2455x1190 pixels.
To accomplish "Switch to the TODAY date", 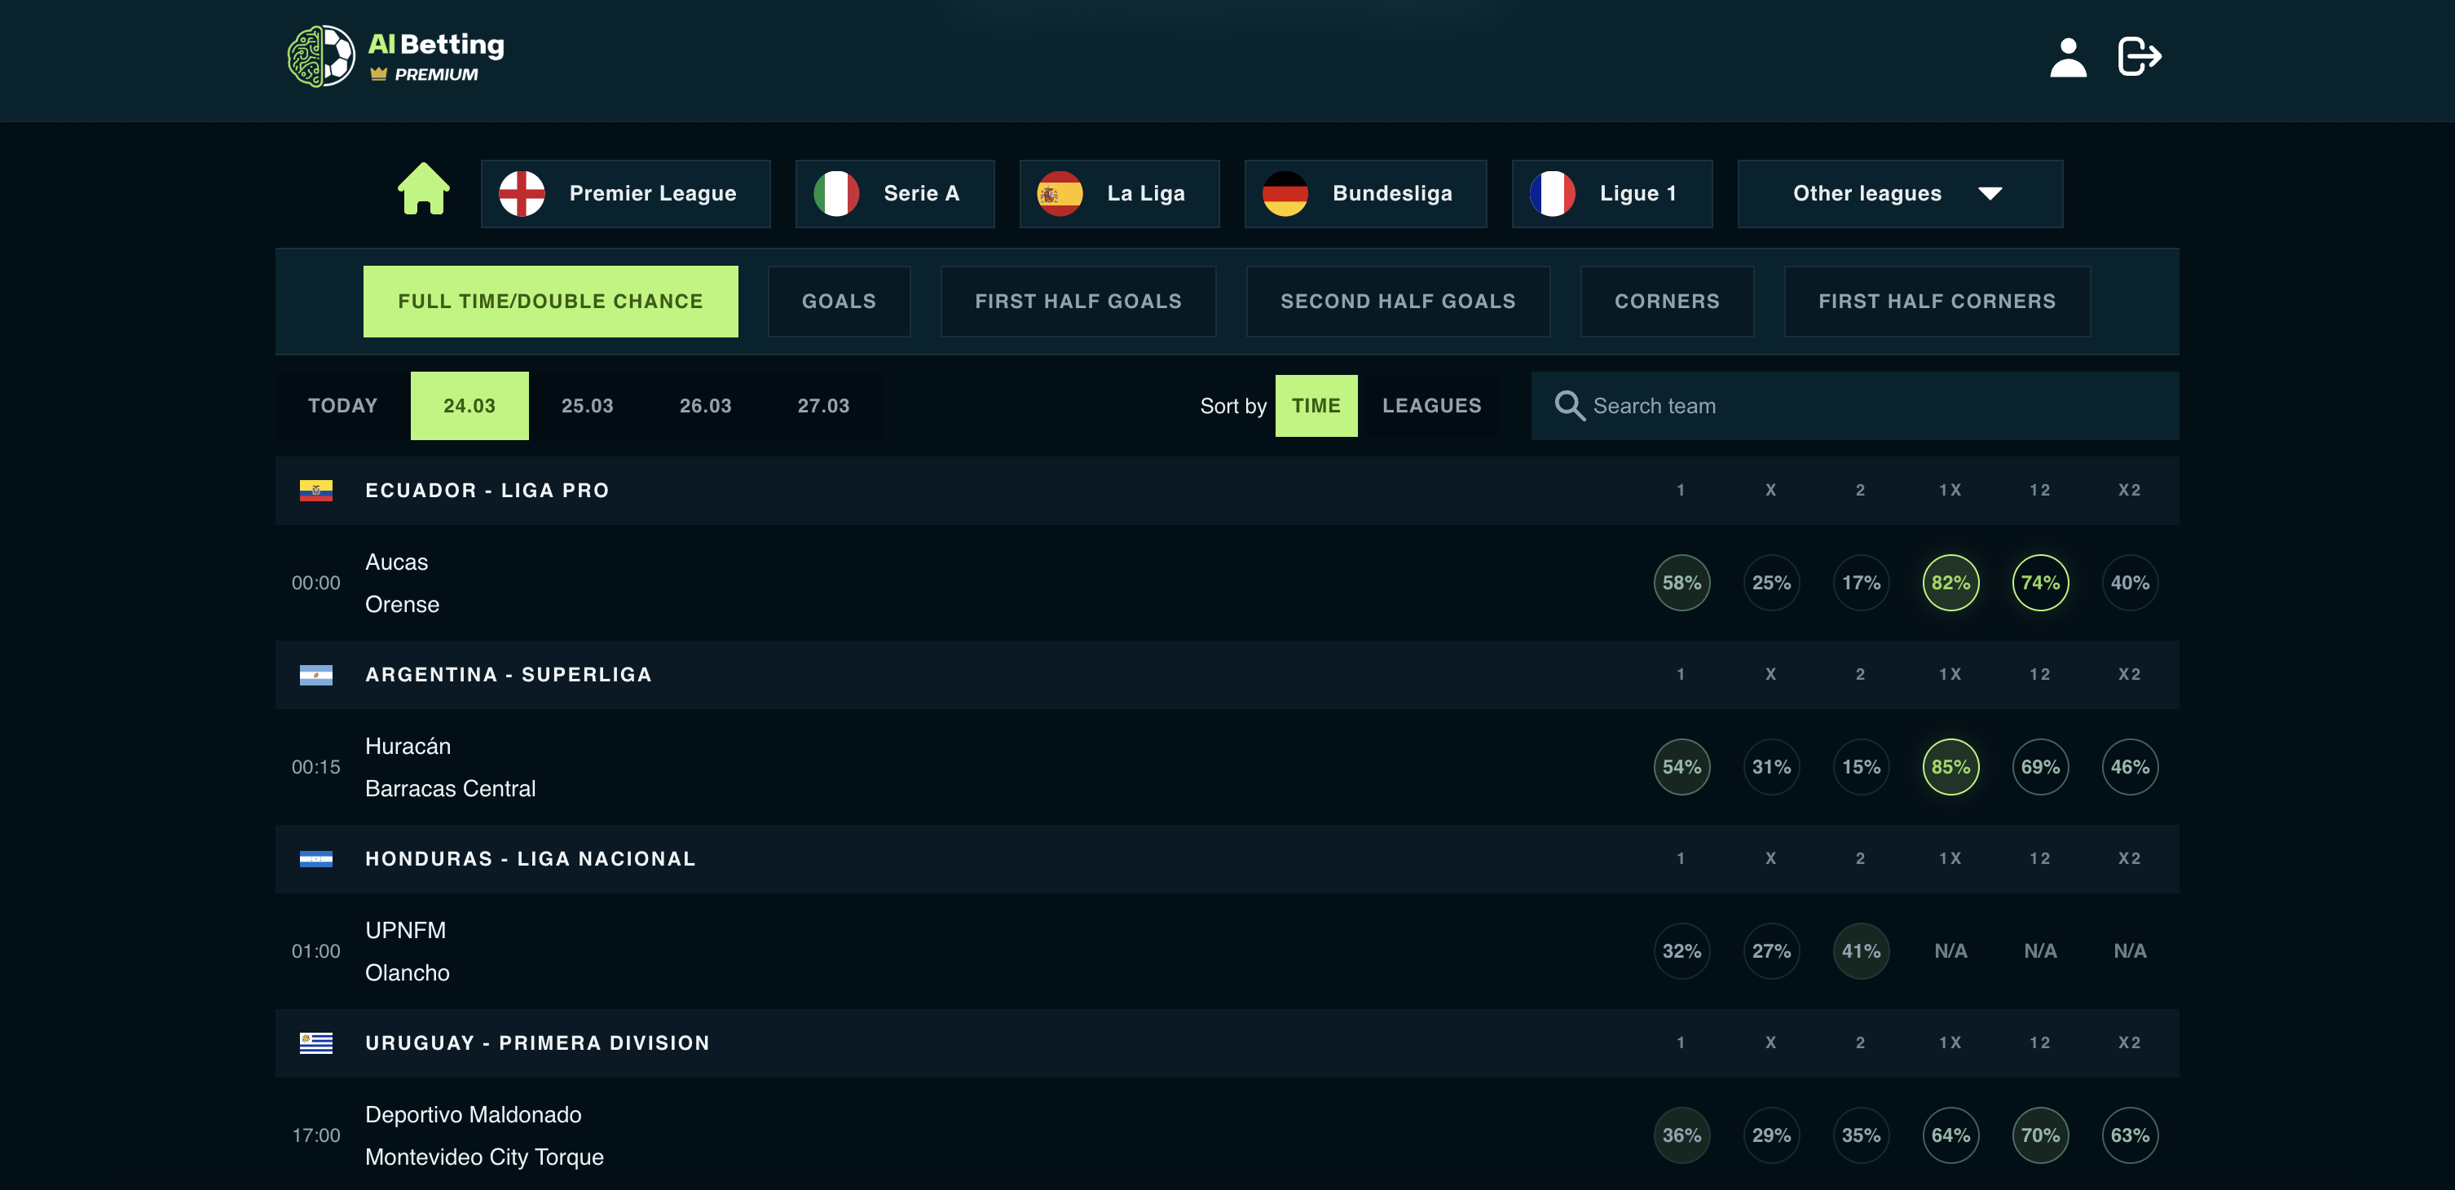I will pyautogui.click(x=342, y=406).
